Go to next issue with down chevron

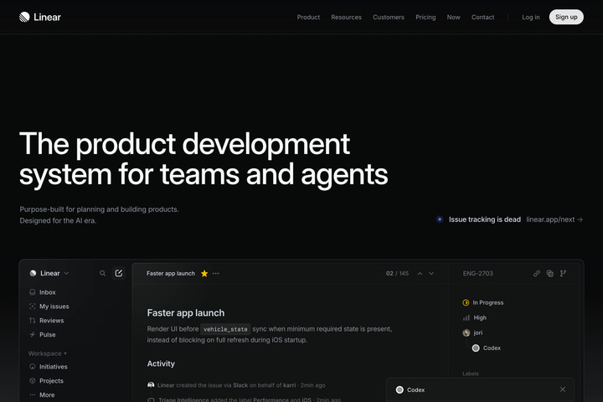pos(431,274)
